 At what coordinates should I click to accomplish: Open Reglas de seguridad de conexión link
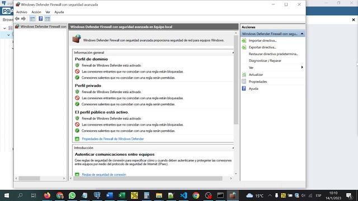pyautogui.click(x=104, y=175)
